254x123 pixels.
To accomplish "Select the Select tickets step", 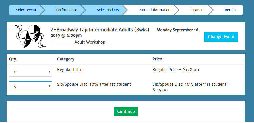I will (x=108, y=10).
